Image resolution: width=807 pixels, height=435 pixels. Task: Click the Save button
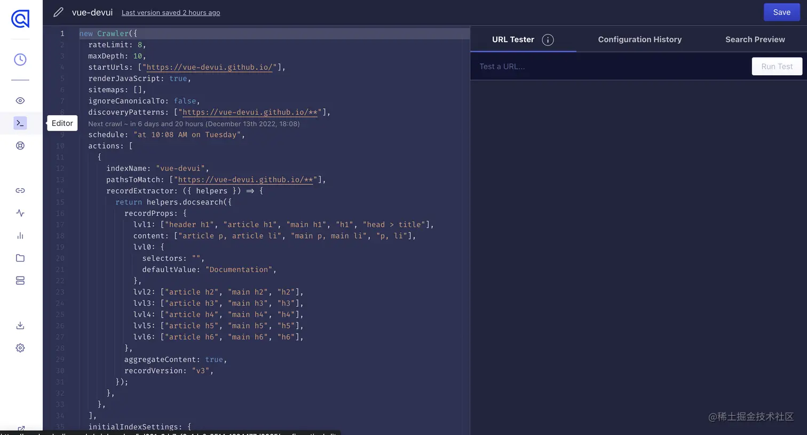click(x=781, y=12)
